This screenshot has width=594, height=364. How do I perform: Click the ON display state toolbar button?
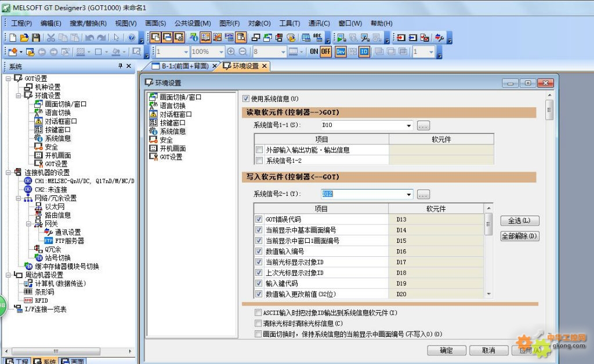tap(314, 52)
